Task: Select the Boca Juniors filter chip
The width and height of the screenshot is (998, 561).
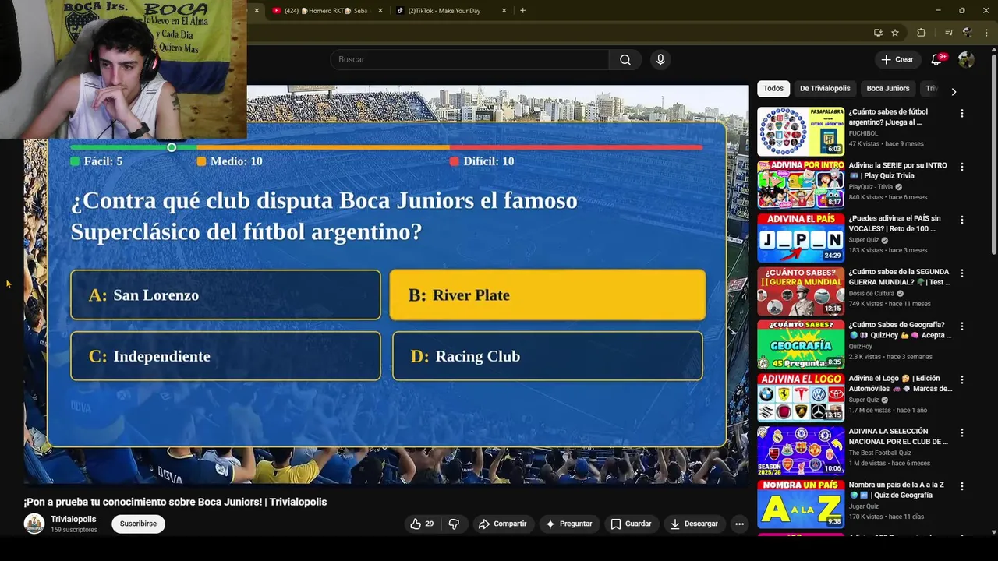Action: 888,89
